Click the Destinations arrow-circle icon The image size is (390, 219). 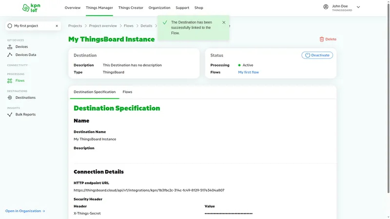point(10,98)
